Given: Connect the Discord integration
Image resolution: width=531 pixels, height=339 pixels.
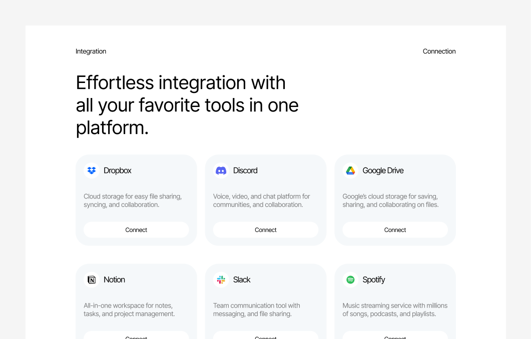Looking at the screenshot, I should (265, 229).
